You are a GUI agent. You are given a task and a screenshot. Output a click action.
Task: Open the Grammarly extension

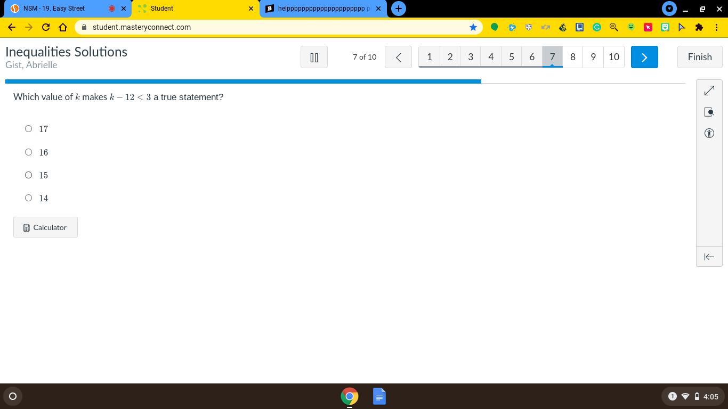(597, 27)
